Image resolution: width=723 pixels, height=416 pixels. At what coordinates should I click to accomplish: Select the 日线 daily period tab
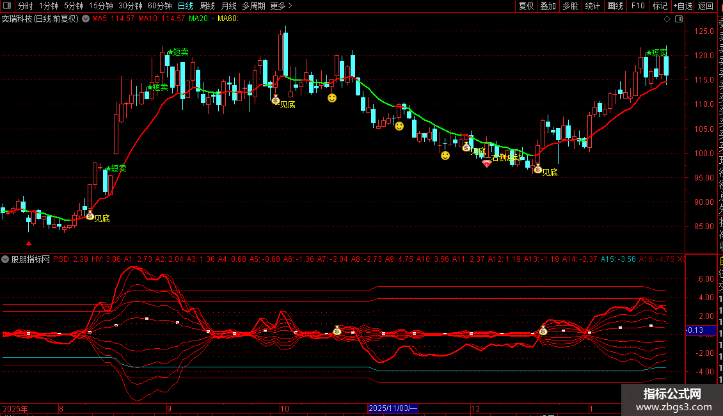click(186, 6)
